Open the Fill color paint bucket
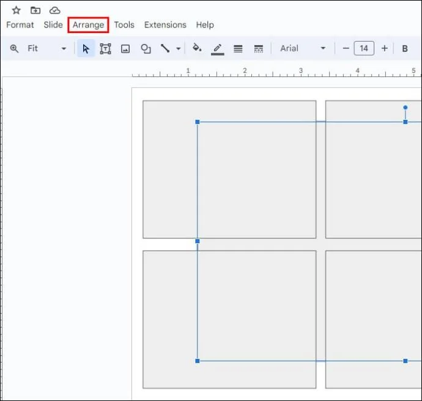Screen dimensions: 422x401 [197, 48]
